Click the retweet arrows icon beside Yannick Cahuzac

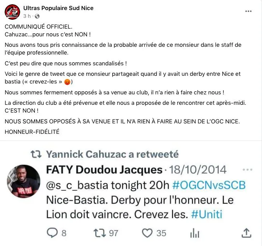(36, 154)
